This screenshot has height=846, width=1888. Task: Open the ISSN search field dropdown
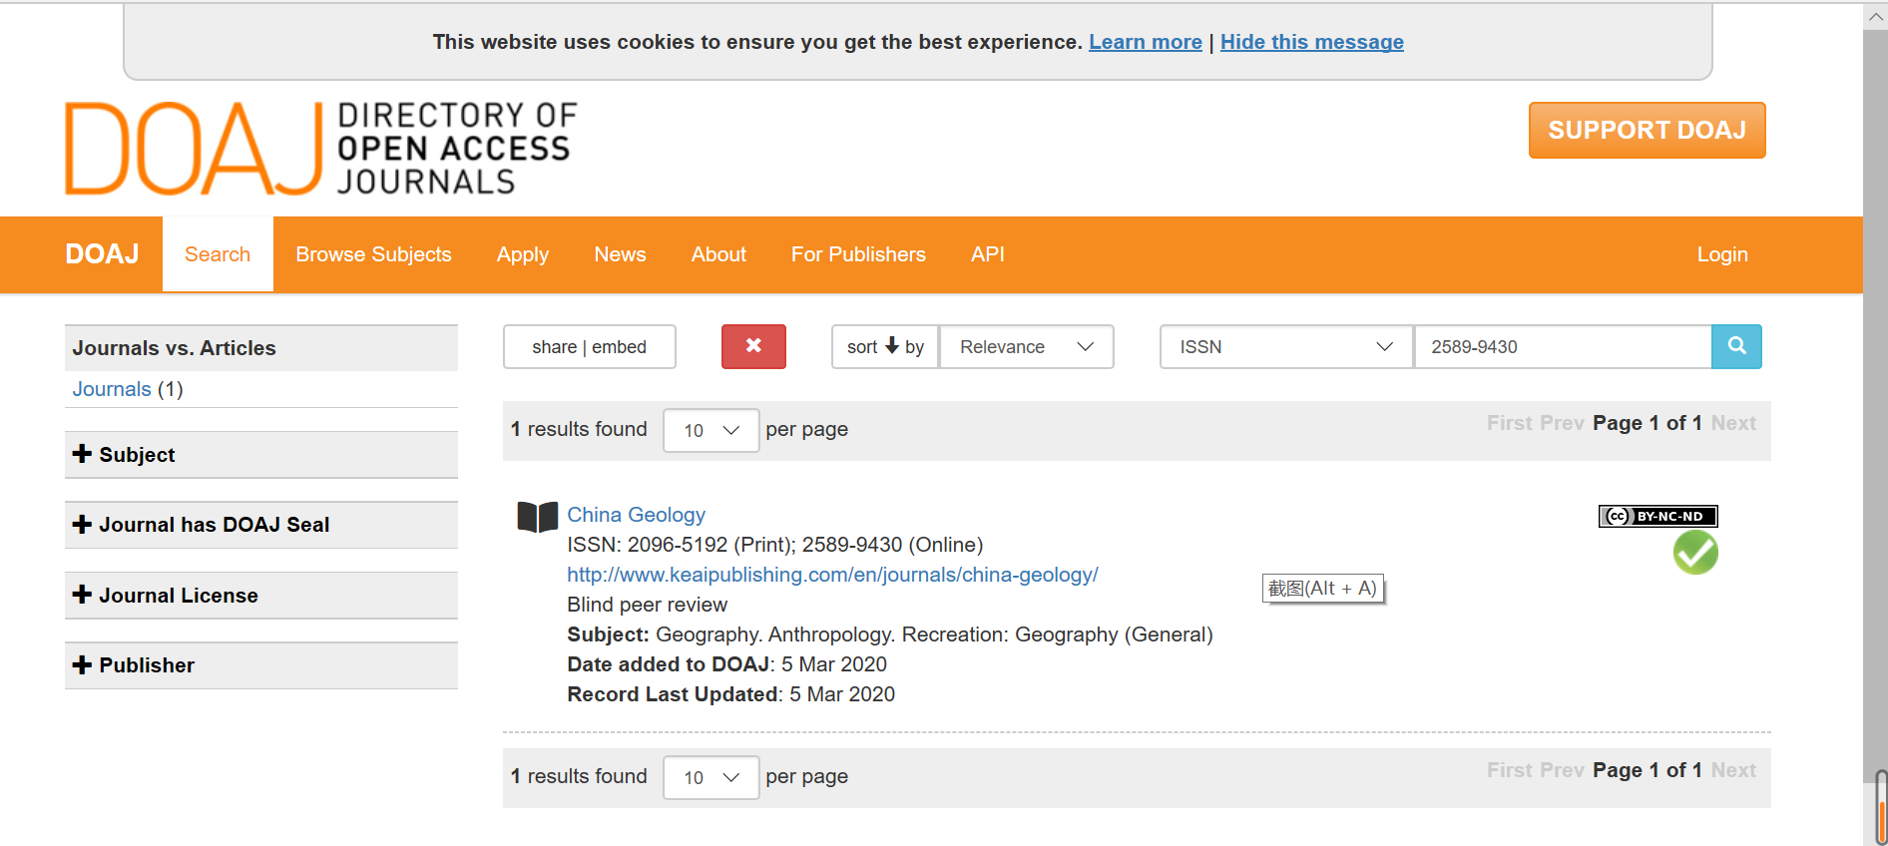click(1286, 346)
